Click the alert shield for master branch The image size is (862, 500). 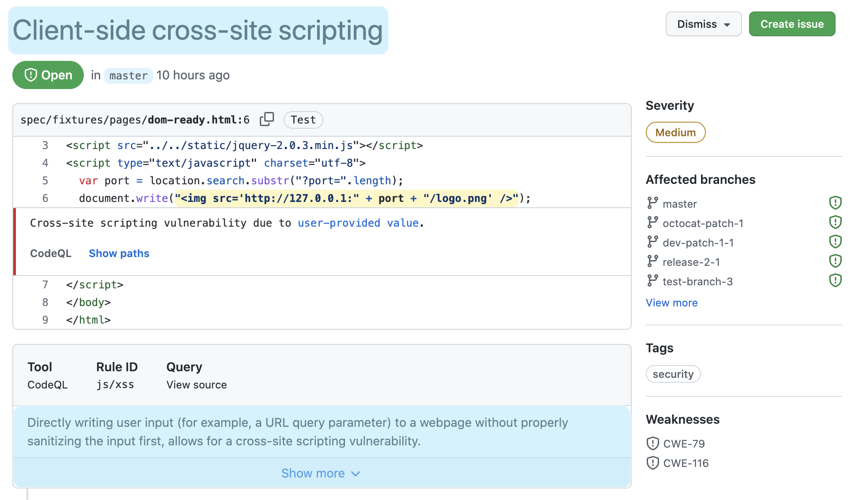[x=836, y=202]
